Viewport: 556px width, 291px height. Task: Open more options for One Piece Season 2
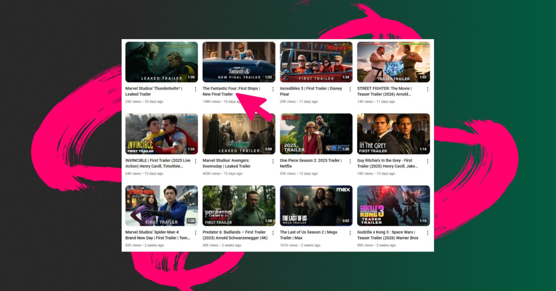(350, 161)
